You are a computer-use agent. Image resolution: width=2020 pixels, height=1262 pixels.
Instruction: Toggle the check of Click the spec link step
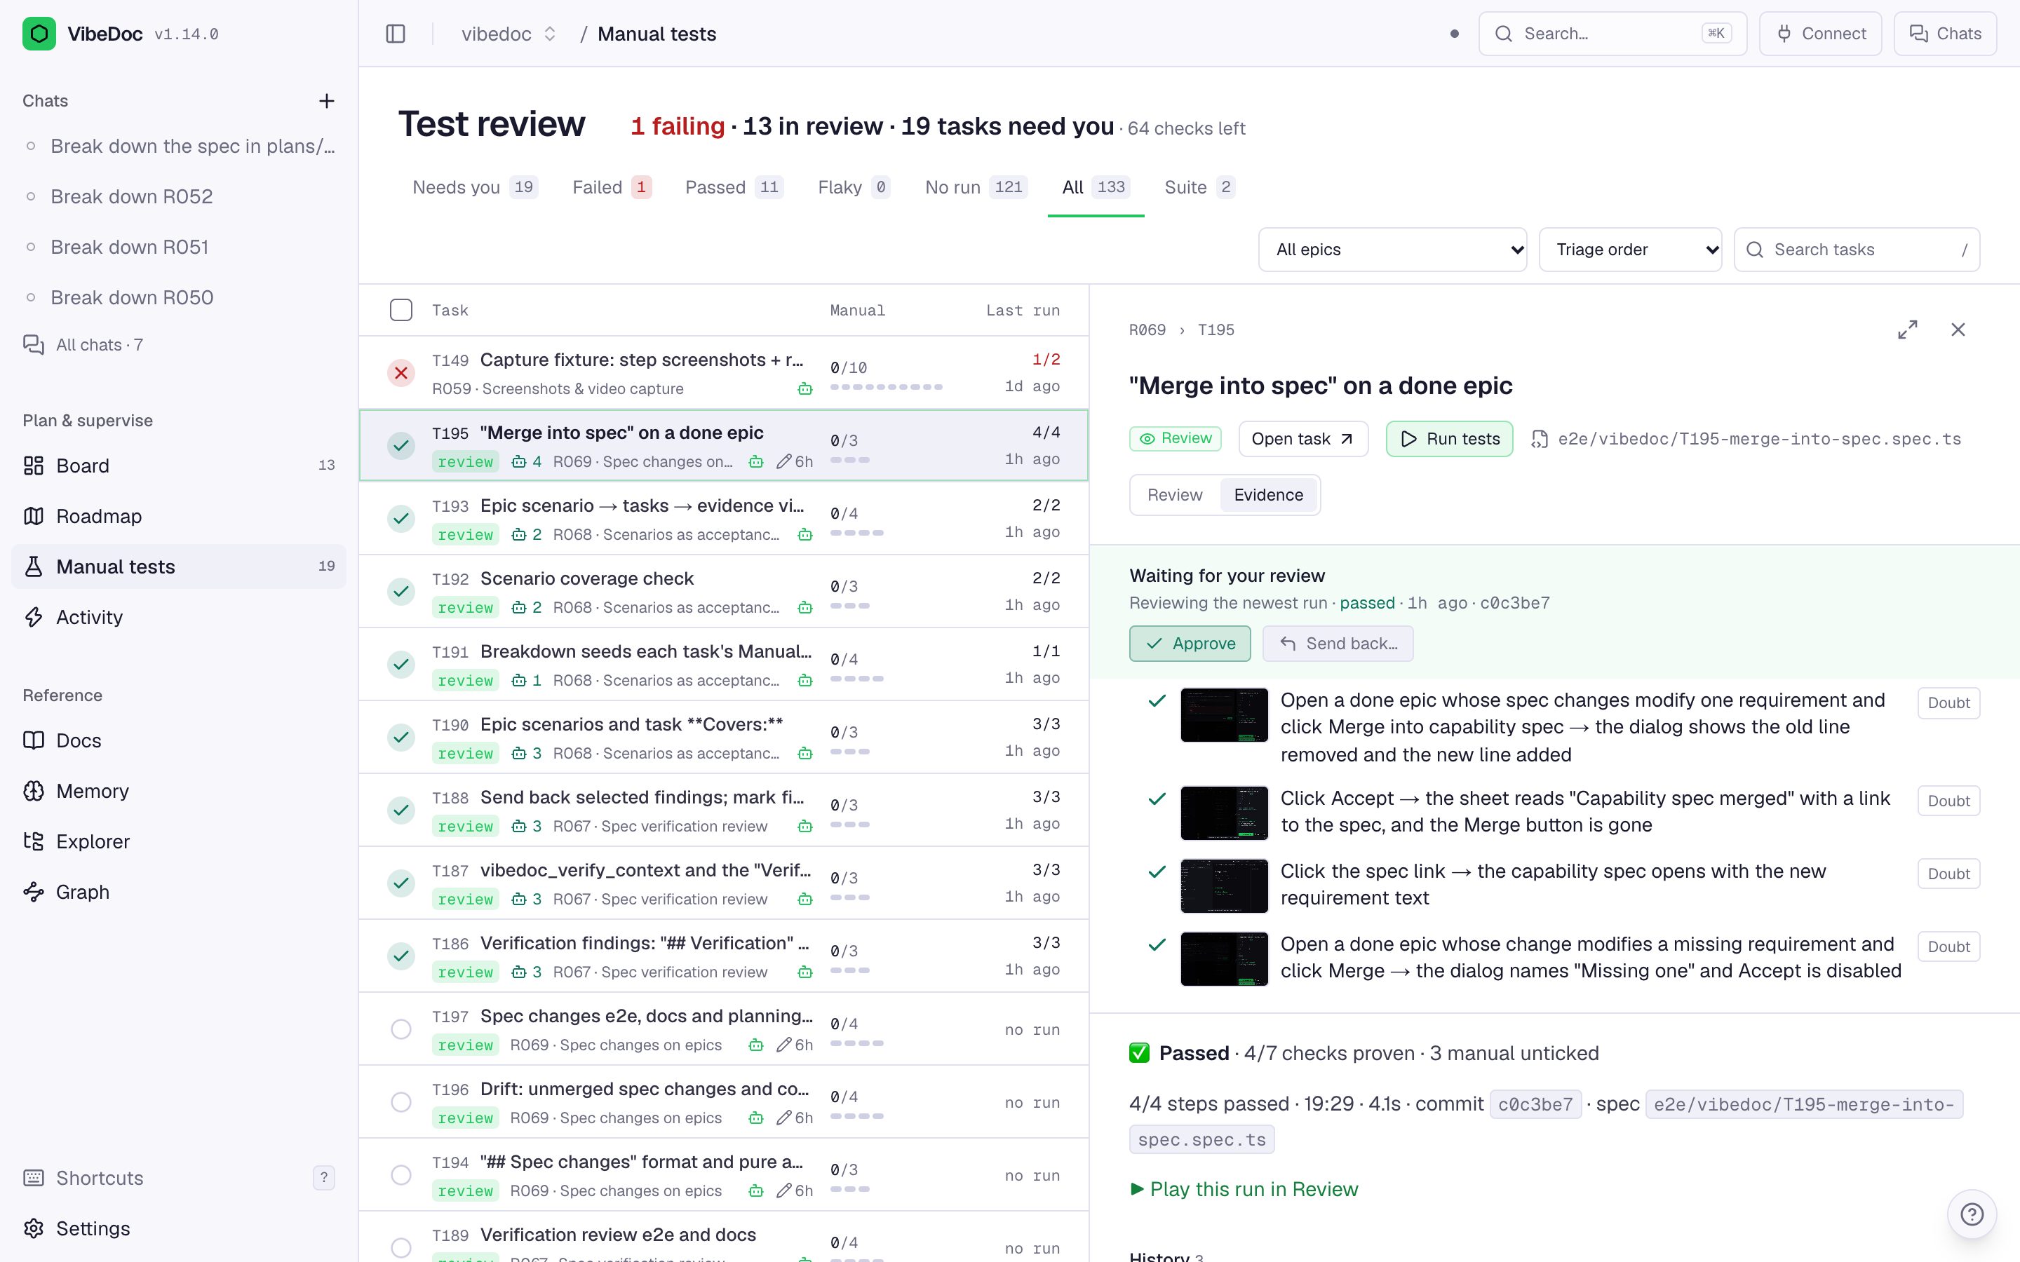[x=1157, y=871]
